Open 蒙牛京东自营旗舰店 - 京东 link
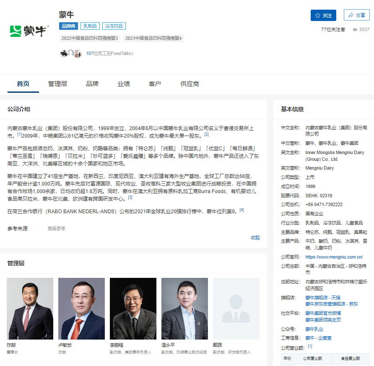Image resolution: width=374 pixels, height=366 pixels. (x=332, y=304)
